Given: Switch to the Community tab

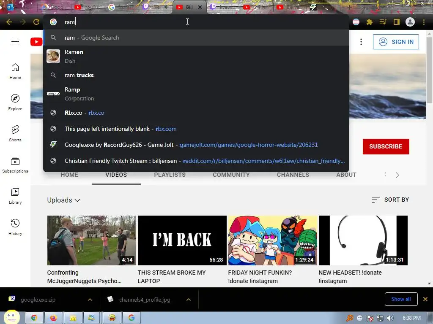Looking at the screenshot, I should pyautogui.click(x=231, y=175).
